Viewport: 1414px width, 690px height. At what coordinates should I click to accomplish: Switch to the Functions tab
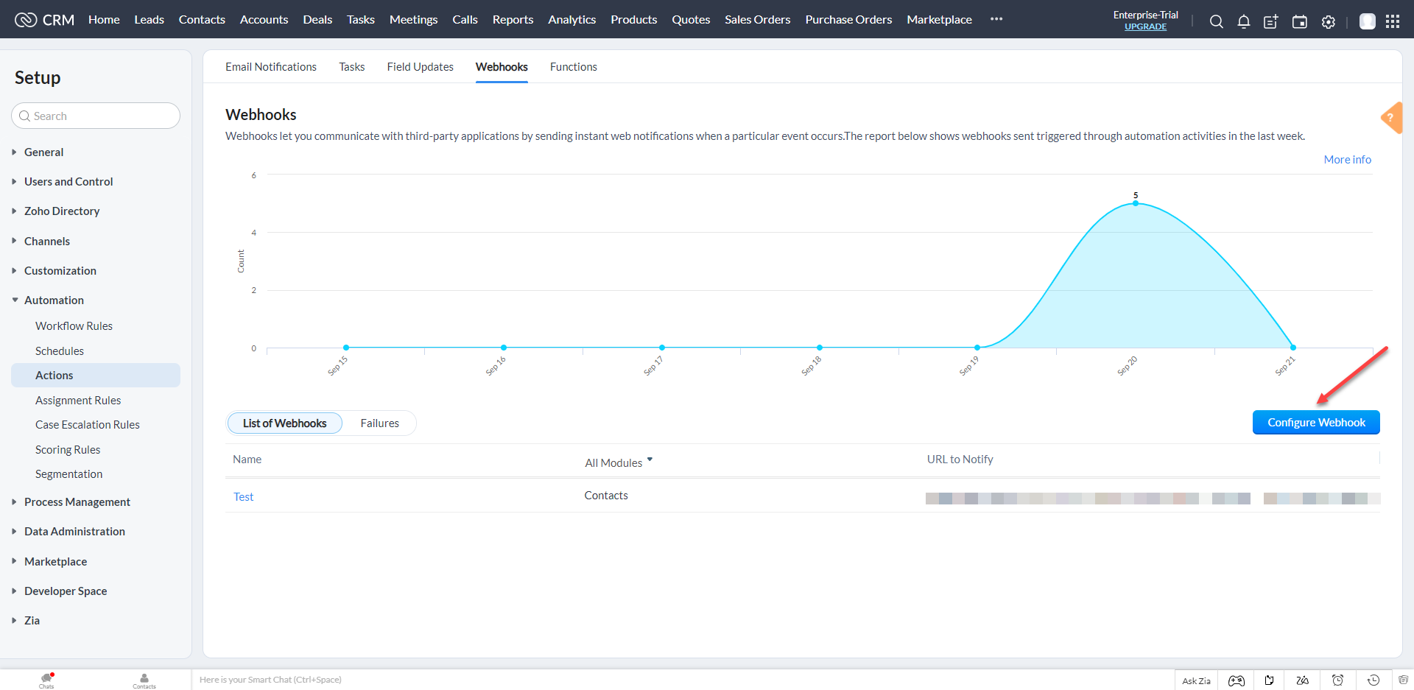tap(573, 66)
